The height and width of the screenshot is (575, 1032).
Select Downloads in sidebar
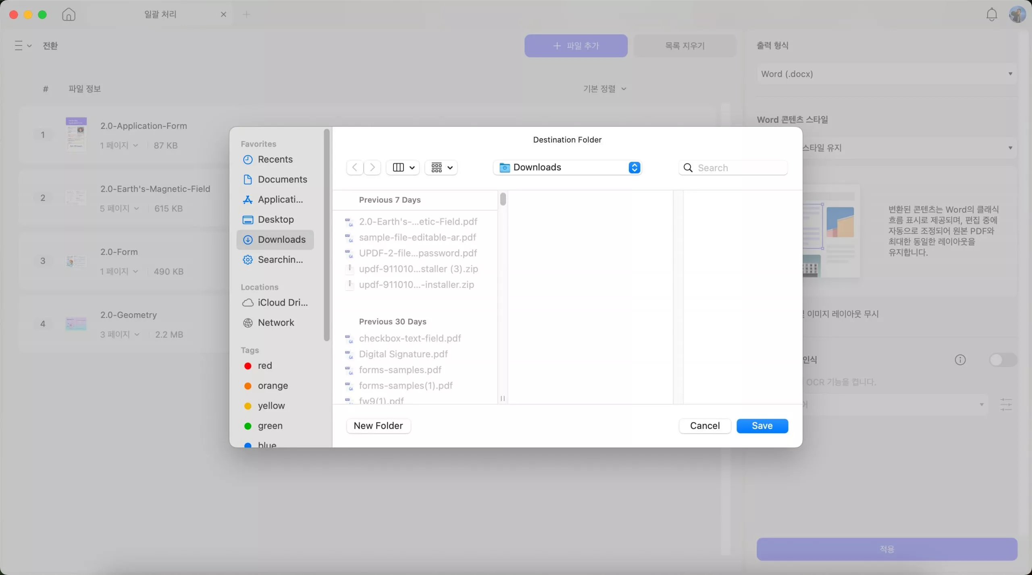point(275,240)
